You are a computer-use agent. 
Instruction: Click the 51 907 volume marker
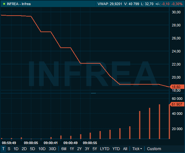[177, 104]
